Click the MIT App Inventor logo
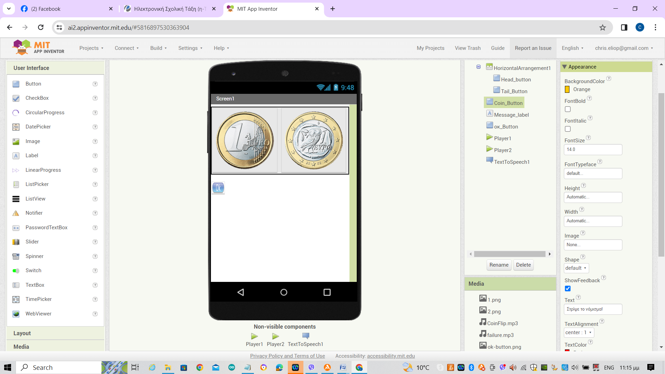This screenshot has height=374, width=665. (38, 47)
